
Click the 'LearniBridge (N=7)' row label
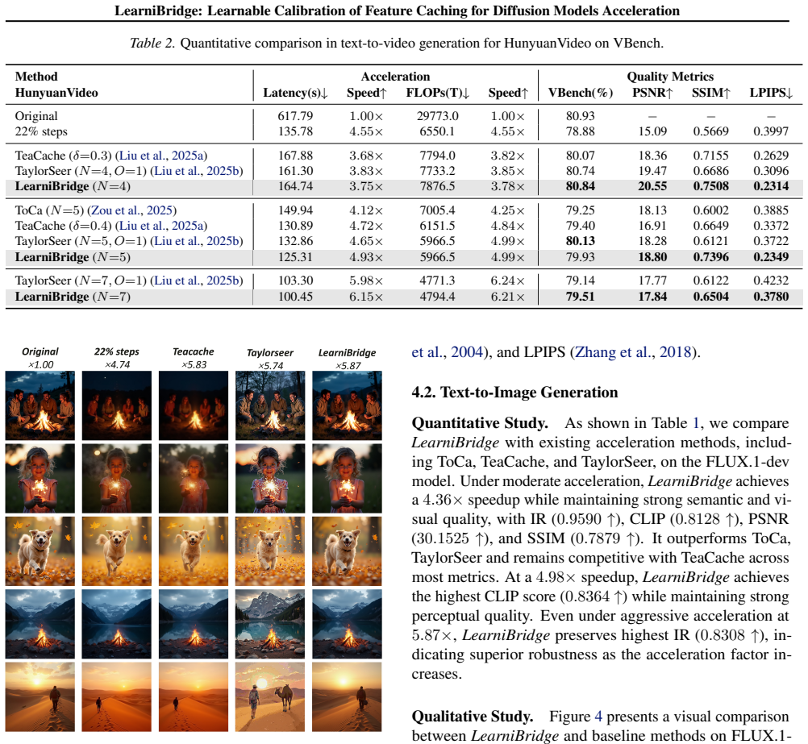(x=73, y=297)
